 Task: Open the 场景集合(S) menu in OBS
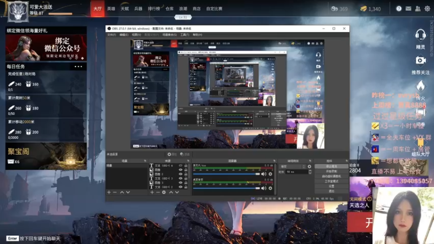pyautogui.click(x=169, y=35)
